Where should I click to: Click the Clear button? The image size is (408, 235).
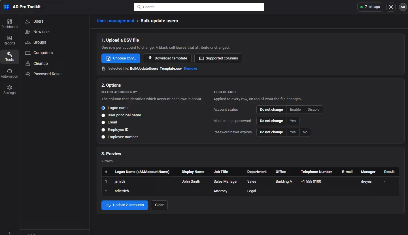tap(159, 205)
